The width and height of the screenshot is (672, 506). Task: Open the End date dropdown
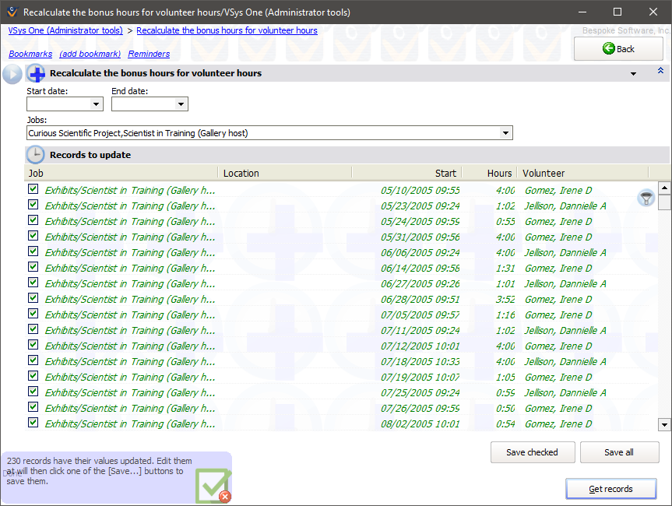coord(181,104)
